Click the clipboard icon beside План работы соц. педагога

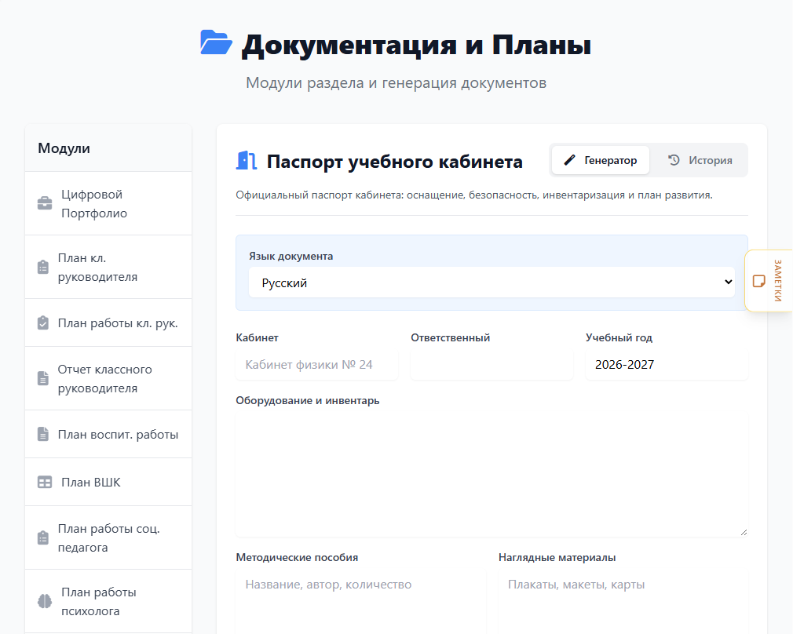click(43, 537)
